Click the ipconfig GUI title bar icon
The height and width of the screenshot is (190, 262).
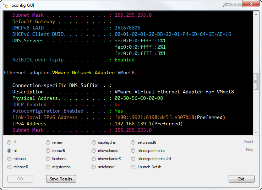[6, 5]
